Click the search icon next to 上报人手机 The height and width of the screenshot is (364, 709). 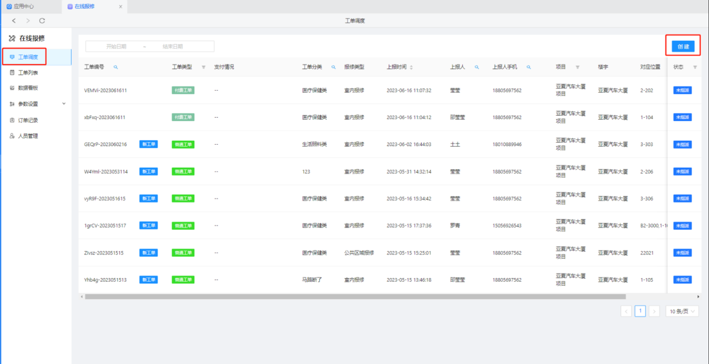click(528, 67)
